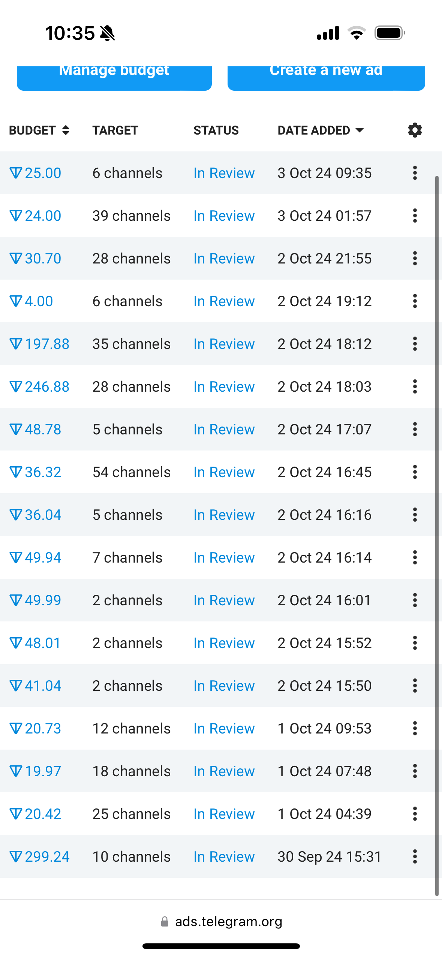Image resolution: width=442 pixels, height=958 pixels.
Task: Toggle DATE ADDED sort arrow
Action: pos(360,130)
